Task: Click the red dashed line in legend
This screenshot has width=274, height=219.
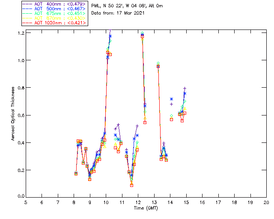Action: tap(27, 23)
